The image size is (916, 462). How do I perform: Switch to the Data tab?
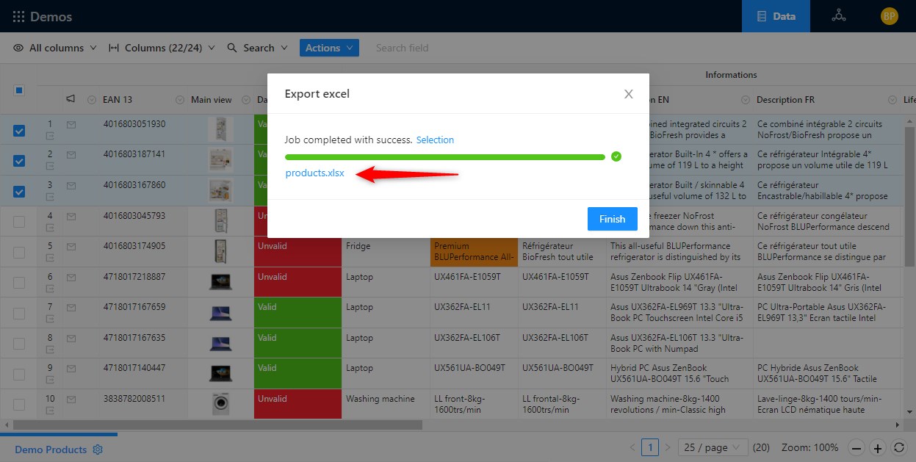776,16
